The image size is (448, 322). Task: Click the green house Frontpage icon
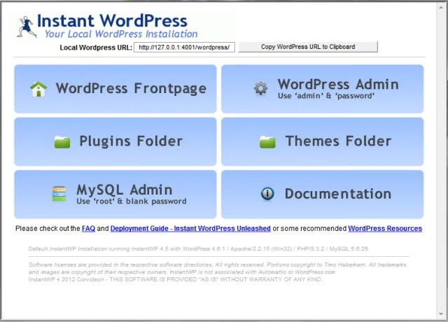[x=38, y=89]
